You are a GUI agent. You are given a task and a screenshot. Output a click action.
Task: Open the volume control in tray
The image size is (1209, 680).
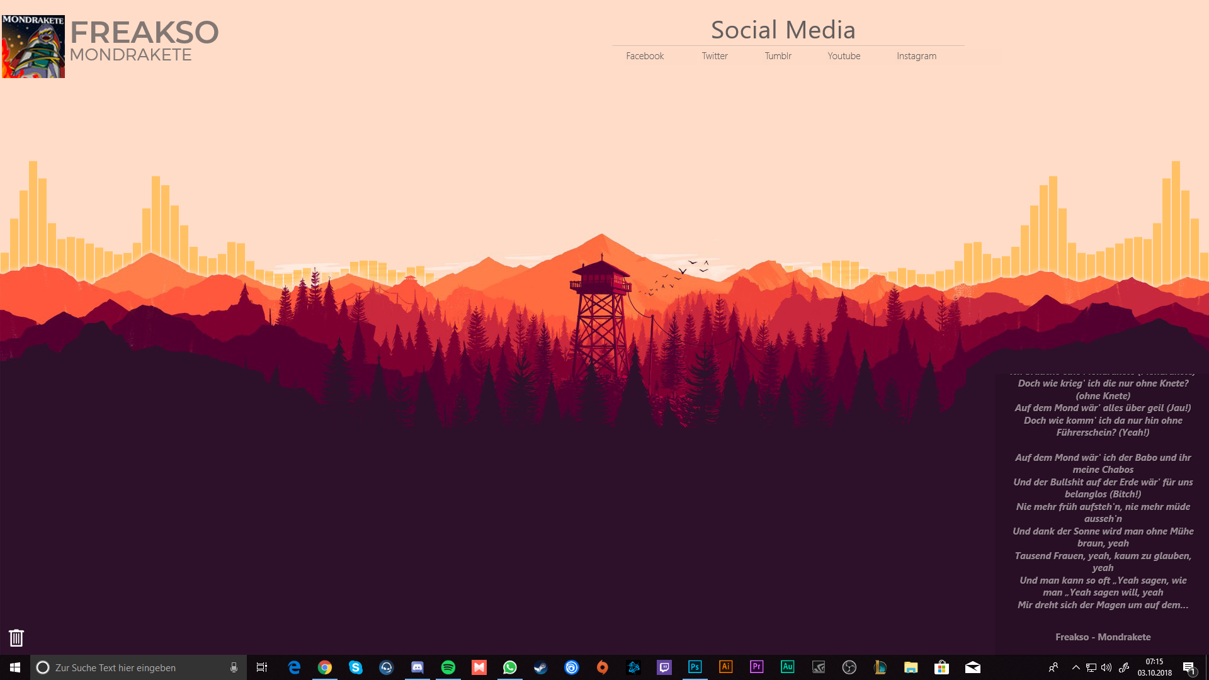click(x=1106, y=667)
